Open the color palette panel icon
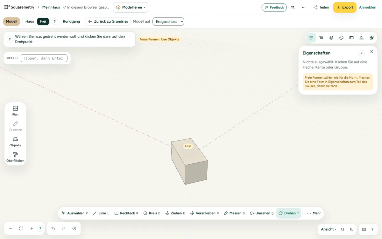 click(x=341, y=38)
